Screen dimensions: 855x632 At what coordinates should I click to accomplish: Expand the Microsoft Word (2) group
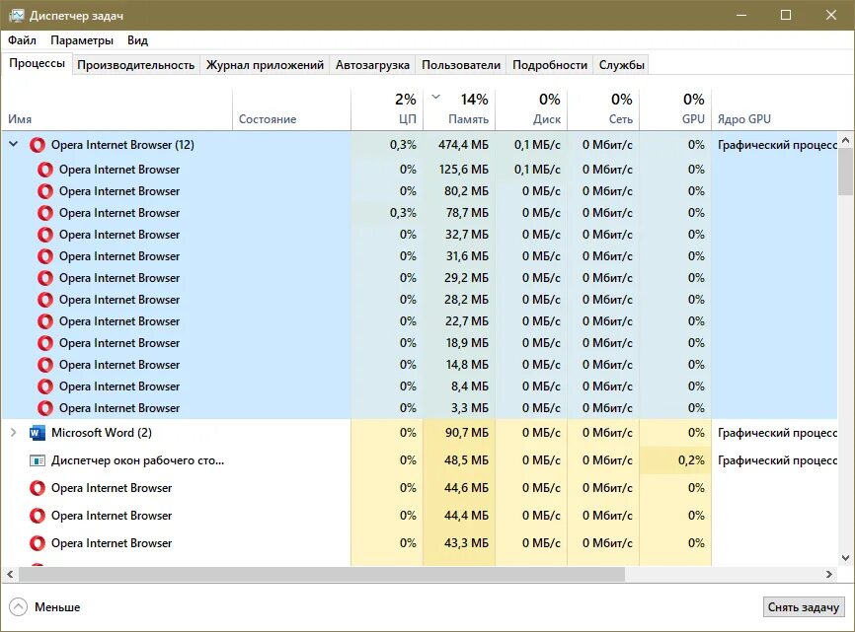point(14,432)
